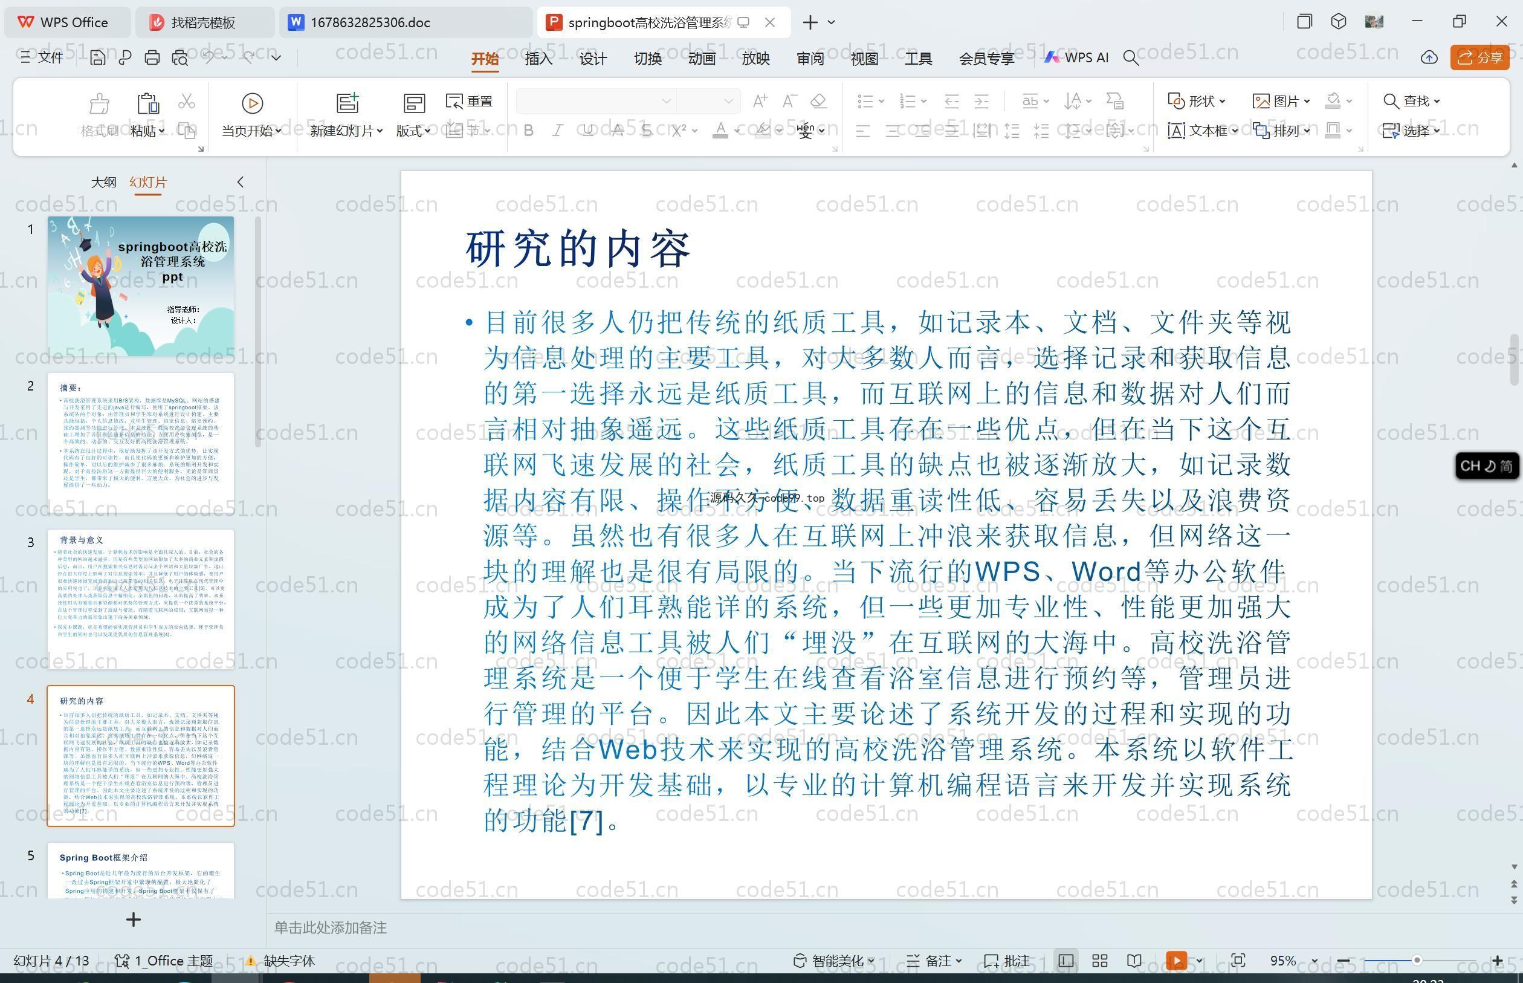This screenshot has height=983, width=1523.
Task: Click the Save icon in quick toolbar
Action: coord(98,57)
